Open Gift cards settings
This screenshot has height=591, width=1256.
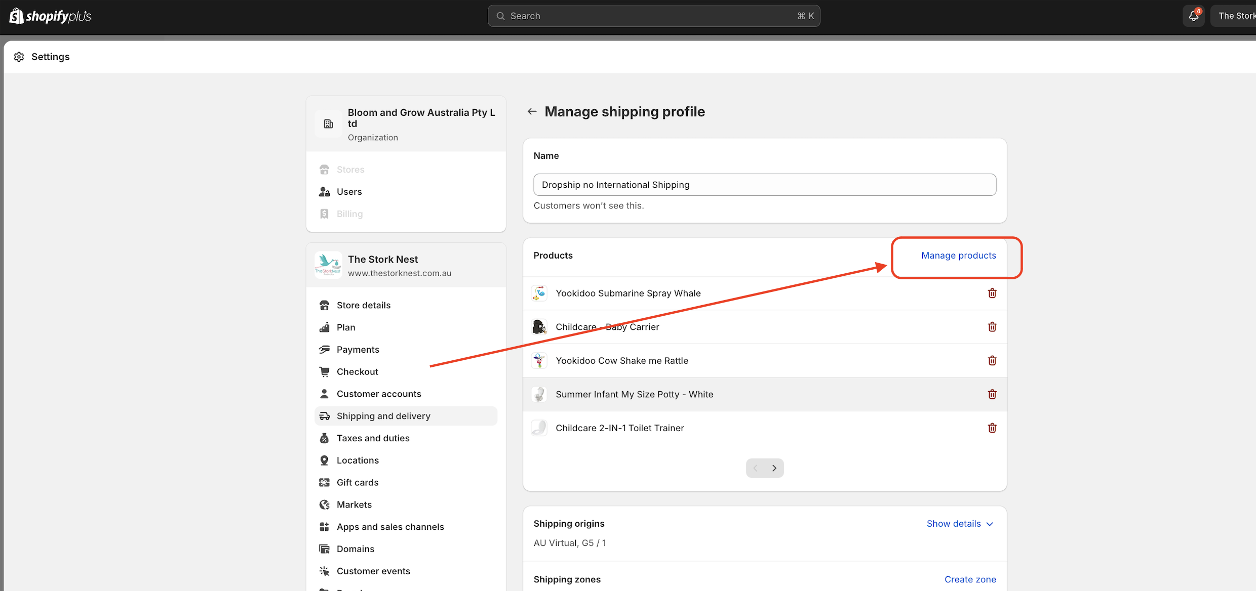coord(406,483)
